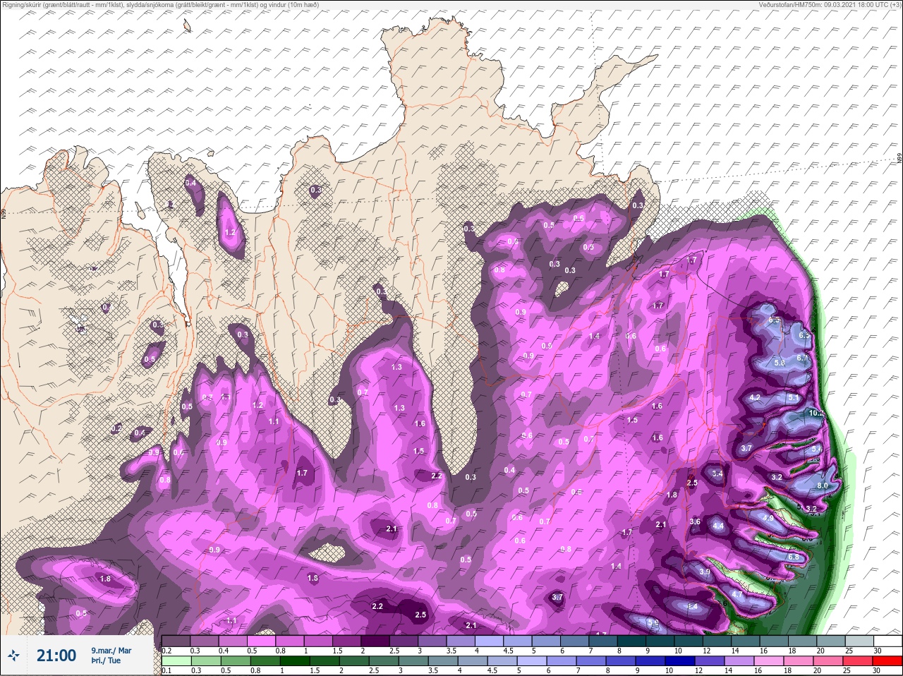The height and width of the screenshot is (676, 903).
Task: Click the '5.8' precipitation value on the map
Action: click(780, 362)
